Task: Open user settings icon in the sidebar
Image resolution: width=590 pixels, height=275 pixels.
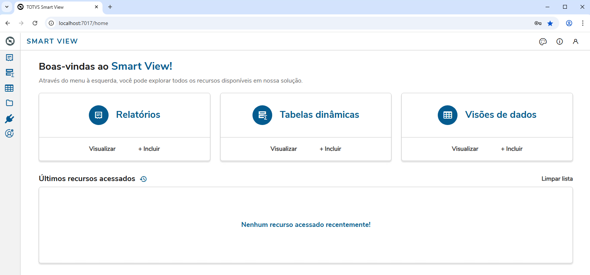Action: click(x=9, y=133)
